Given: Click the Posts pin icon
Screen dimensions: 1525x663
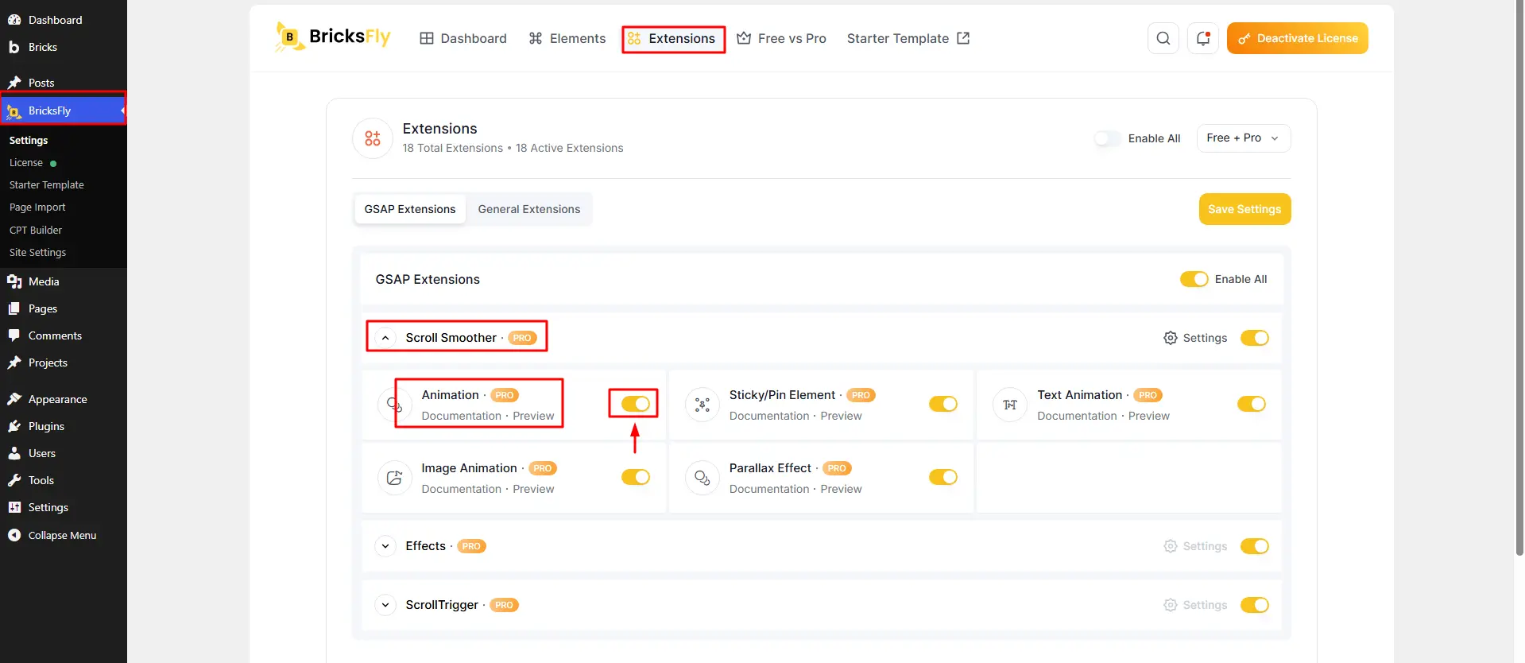Looking at the screenshot, I should (x=14, y=83).
